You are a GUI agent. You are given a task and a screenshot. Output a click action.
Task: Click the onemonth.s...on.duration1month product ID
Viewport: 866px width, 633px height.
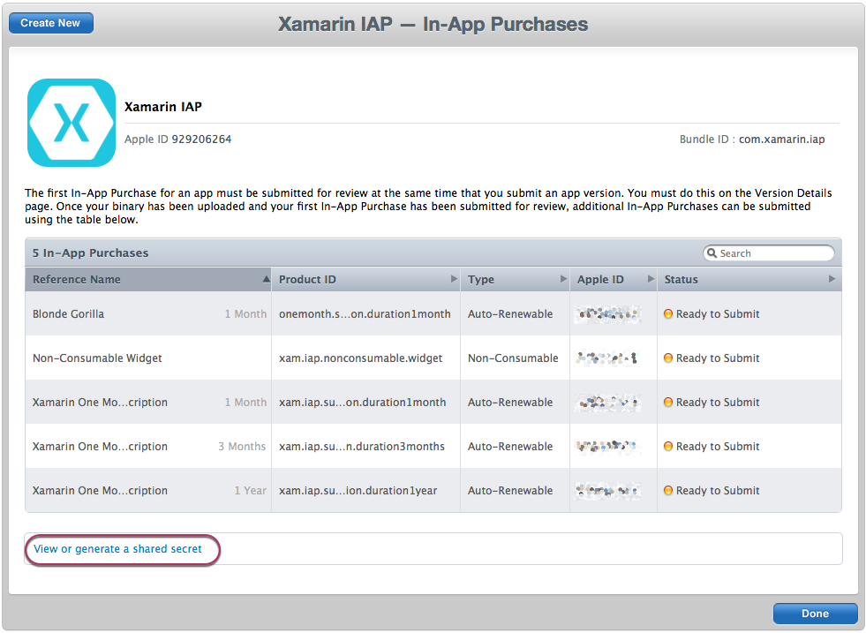coord(365,314)
